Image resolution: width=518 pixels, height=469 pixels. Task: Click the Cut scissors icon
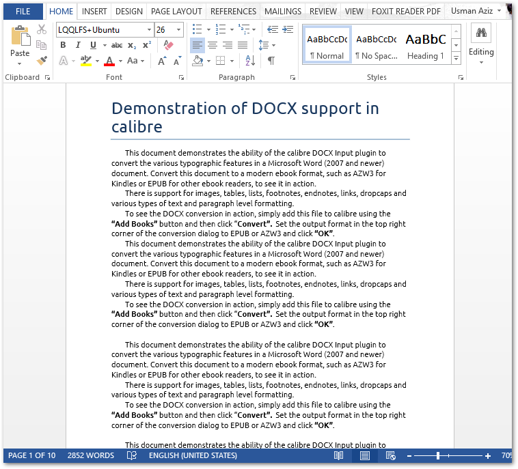(42, 29)
